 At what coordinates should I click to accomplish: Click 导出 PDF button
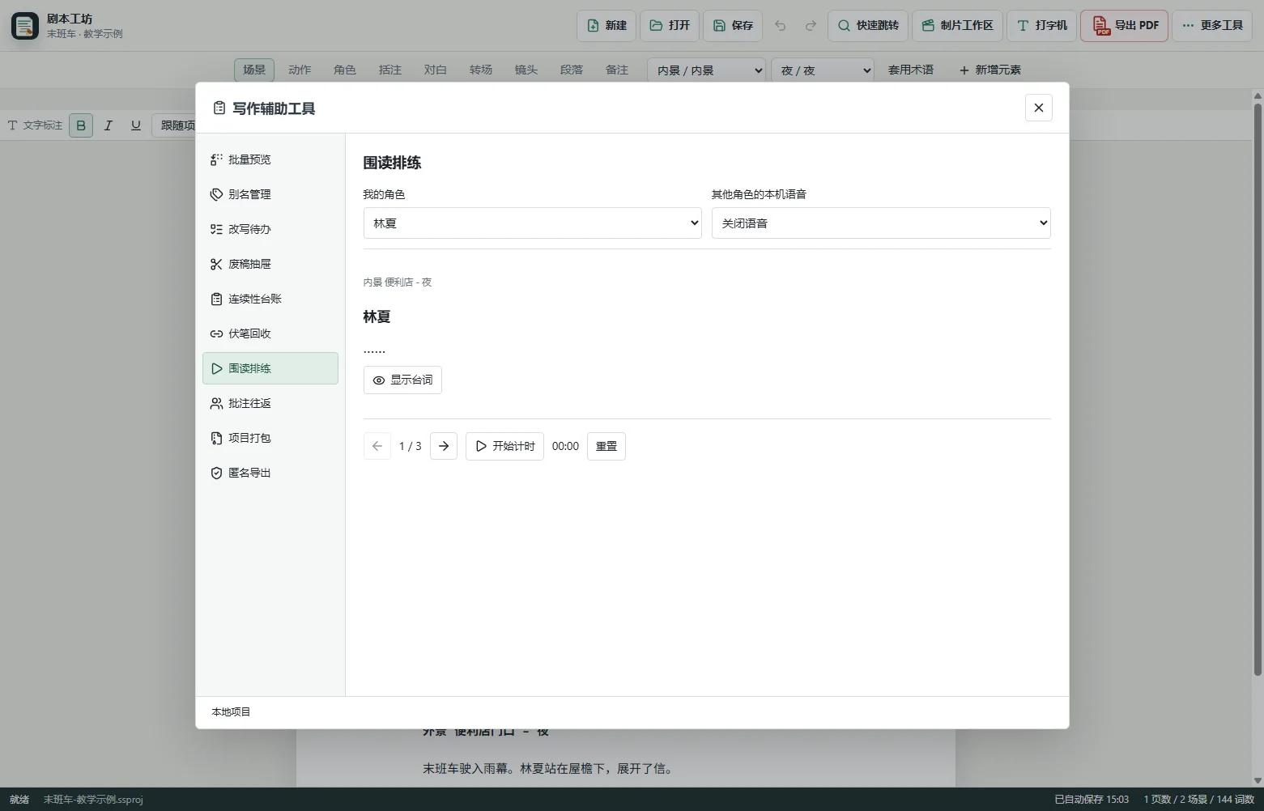point(1124,26)
